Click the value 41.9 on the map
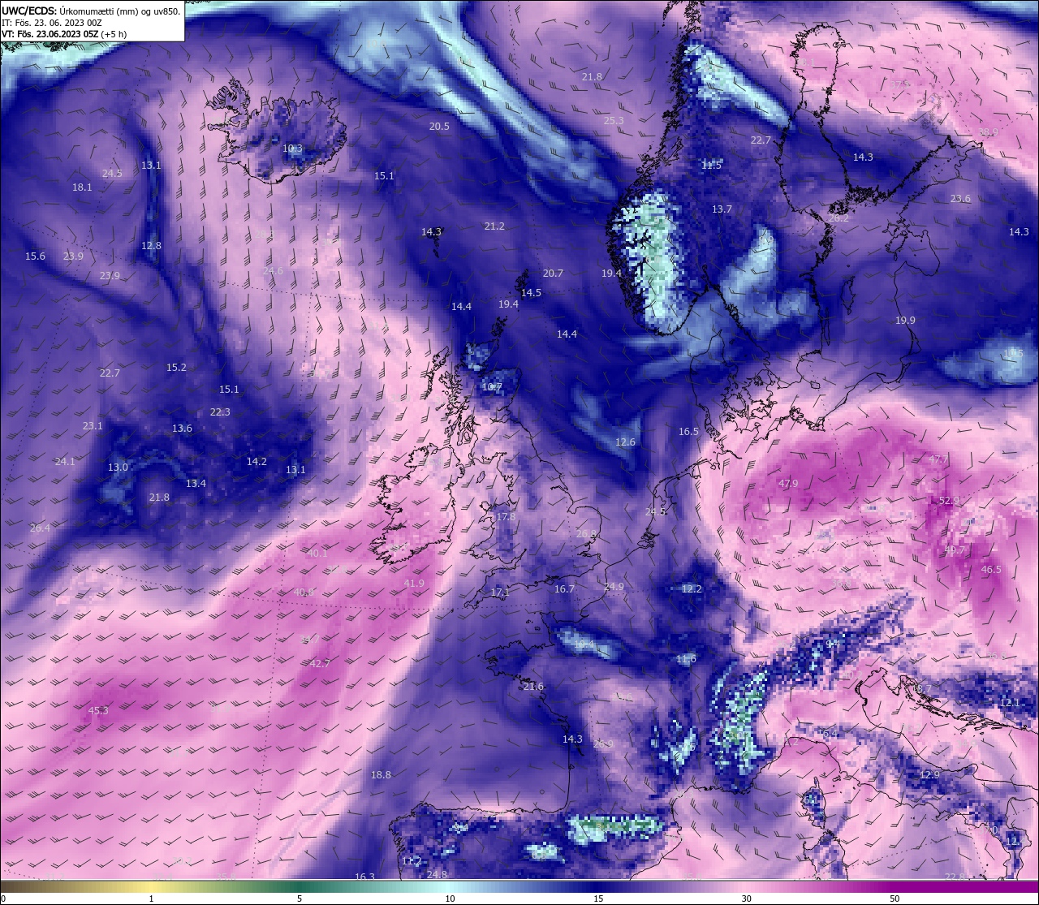The image size is (1039, 905). point(414,584)
